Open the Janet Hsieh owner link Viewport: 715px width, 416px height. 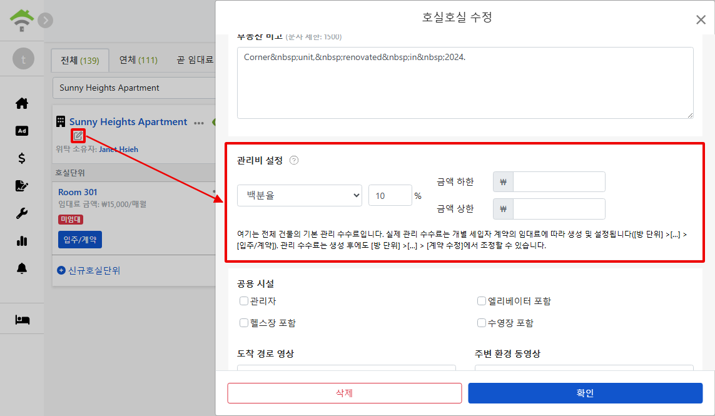[119, 149]
